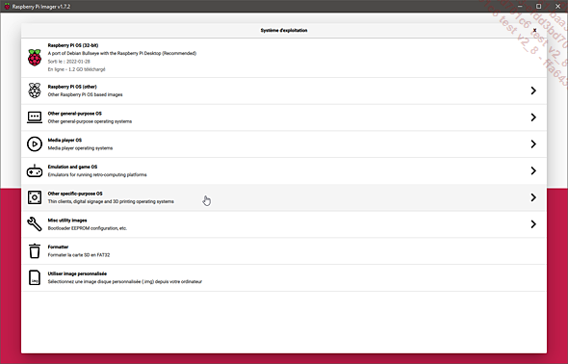Click the red Raspberry Pi OS (32-bit) logo
Screen dimensions: 568x364
tap(35, 58)
